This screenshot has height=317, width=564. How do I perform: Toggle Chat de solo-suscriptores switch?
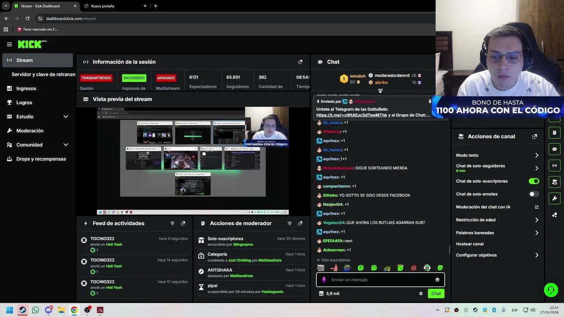534,181
